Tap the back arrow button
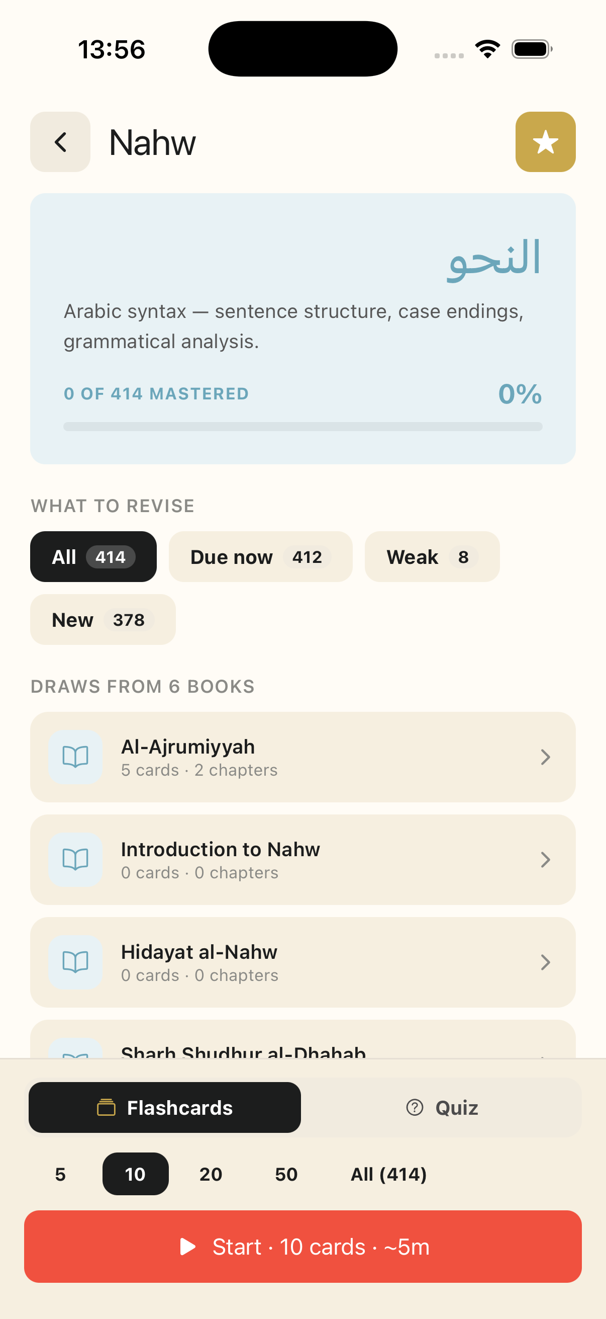Image resolution: width=606 pixels, height=1319 pixels. pyautogui.click(x=60, y=142)
